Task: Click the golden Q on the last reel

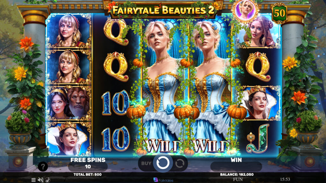Action: 258,66
